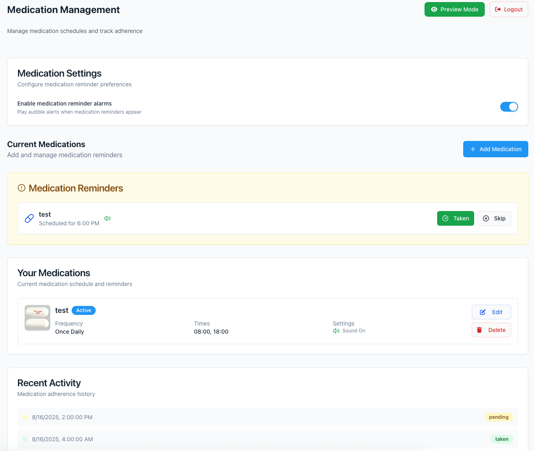Screen dimensions: 534x451
Task: Click the Active status badge
Action: coord(83,310)
